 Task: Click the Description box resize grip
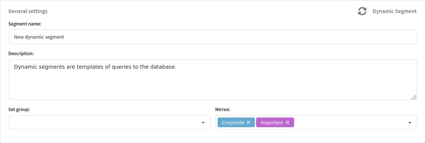(414, 97)
